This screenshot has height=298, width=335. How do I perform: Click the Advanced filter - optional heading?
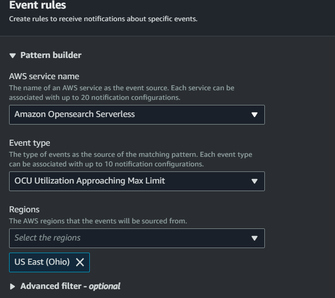coord(70,286)
